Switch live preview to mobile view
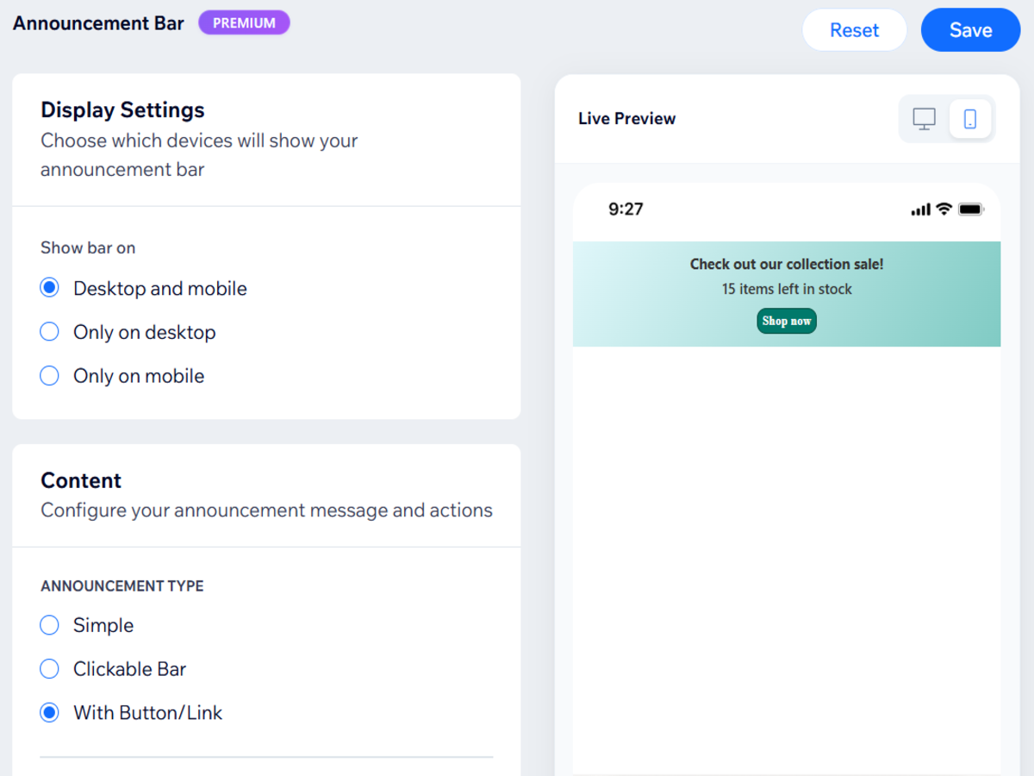This screenshot has height=776, width=1034. tap(970, 119)
